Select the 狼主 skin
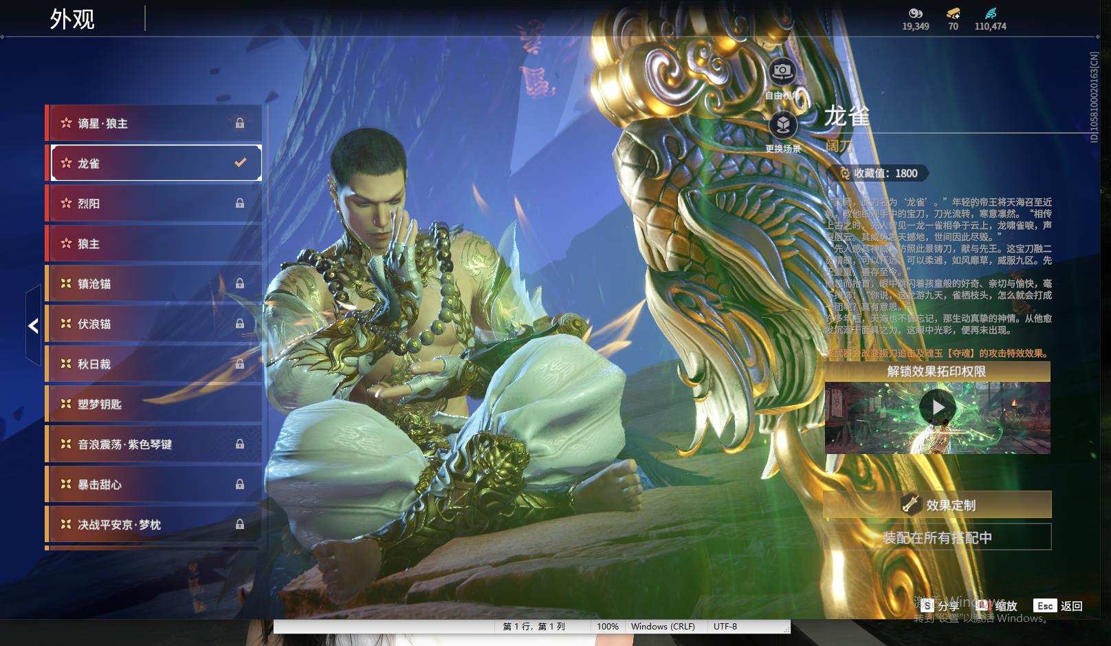 pos(154,244)
